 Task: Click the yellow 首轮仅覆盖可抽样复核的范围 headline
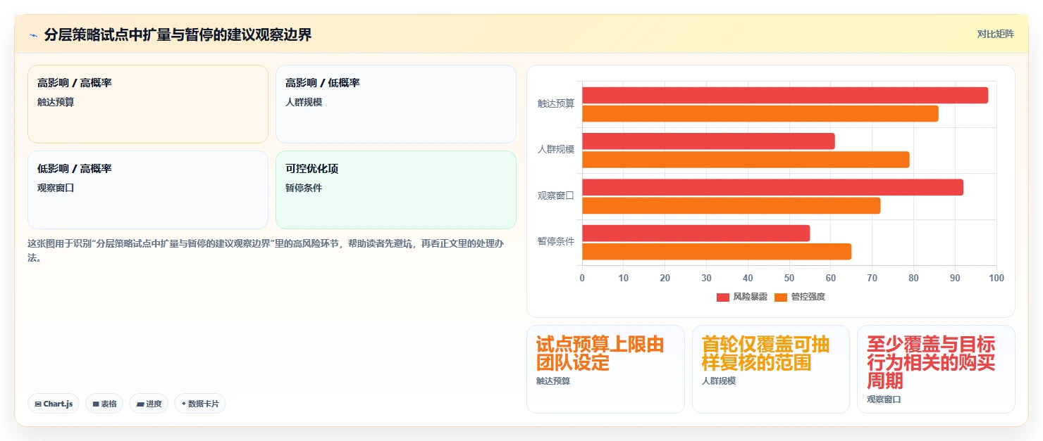point(766,354)
